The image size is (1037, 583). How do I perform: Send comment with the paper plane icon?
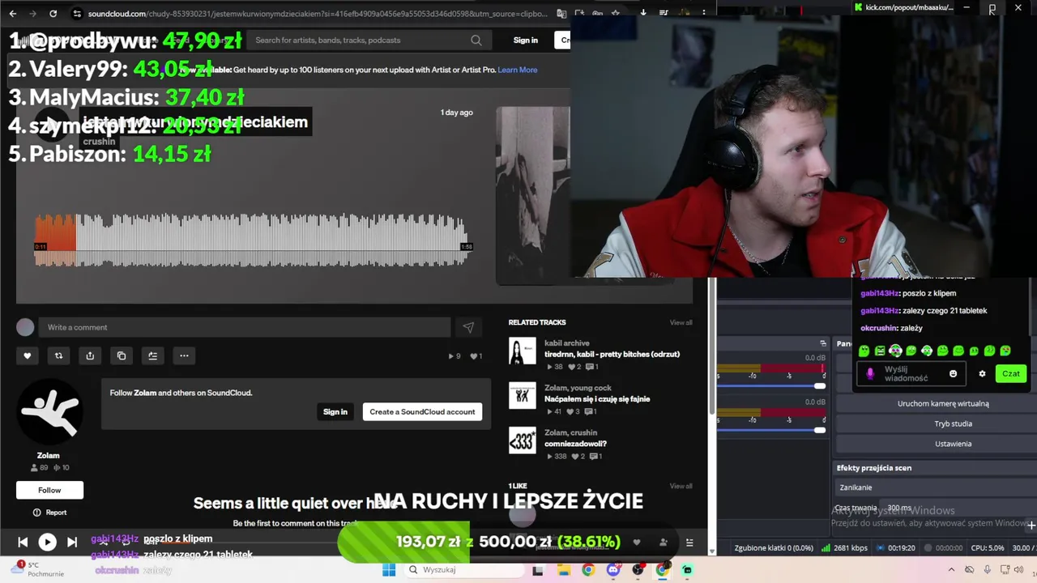[468, 327]
